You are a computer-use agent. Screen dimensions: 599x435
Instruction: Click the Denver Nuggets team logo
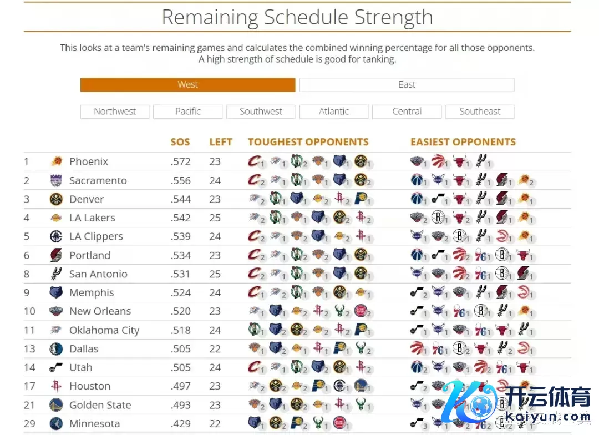click(57, 199)
